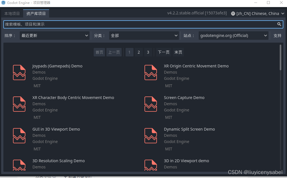Open Screen Capture Demo title link

coord(184,98)
